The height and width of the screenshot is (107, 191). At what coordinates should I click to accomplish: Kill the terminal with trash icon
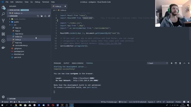pyautogui.click(x=180, y=63)
